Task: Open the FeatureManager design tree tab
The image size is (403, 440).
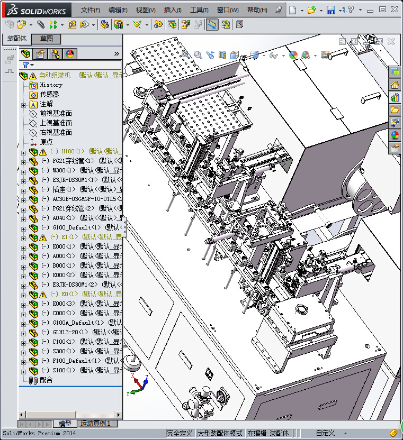Action: 25,53
